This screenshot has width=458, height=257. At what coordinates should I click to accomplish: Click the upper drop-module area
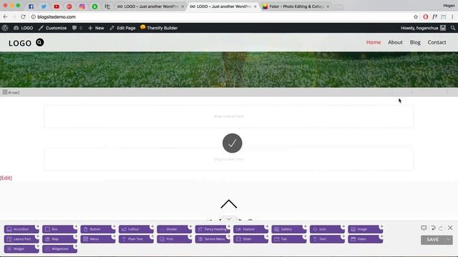pos(229,116)
